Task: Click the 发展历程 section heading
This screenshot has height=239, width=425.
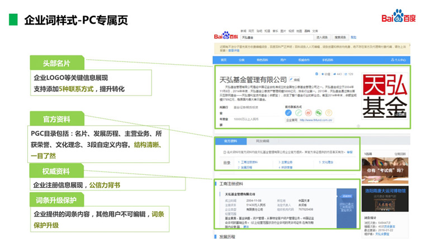Action: pyautogui.click(x=227, y=237)
